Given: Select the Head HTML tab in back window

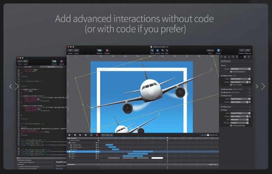Looking at the screenshot, I should pyautogui.click(x=51, y=67).
